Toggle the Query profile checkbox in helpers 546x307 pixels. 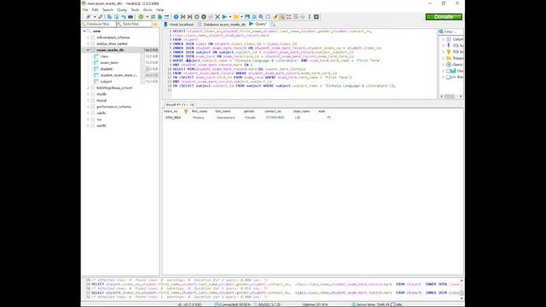point(448,71)
